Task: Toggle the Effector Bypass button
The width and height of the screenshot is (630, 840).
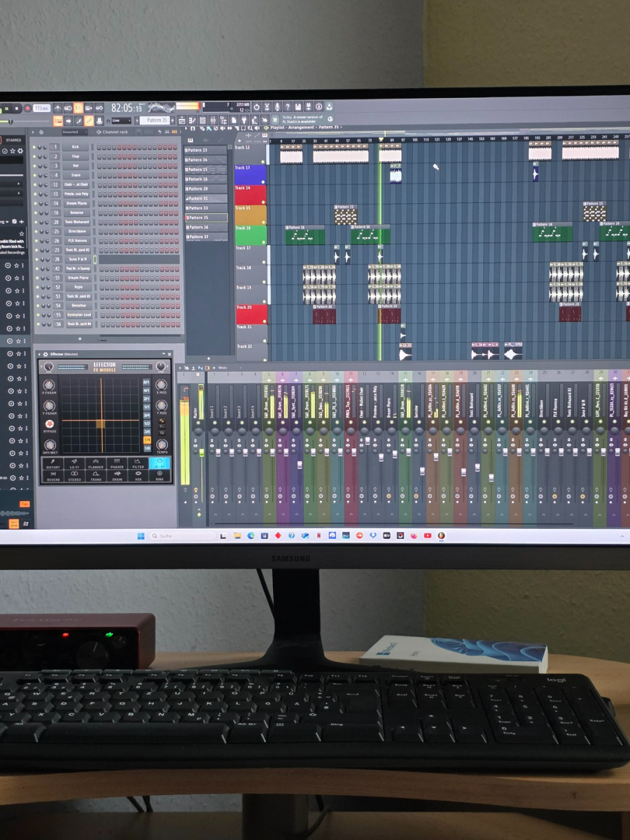Action: click(49, 425)
